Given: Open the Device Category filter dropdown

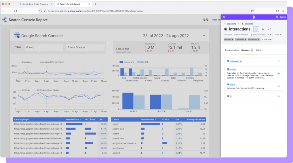Looking at the screenshot, I should click(x=85, y=47).
